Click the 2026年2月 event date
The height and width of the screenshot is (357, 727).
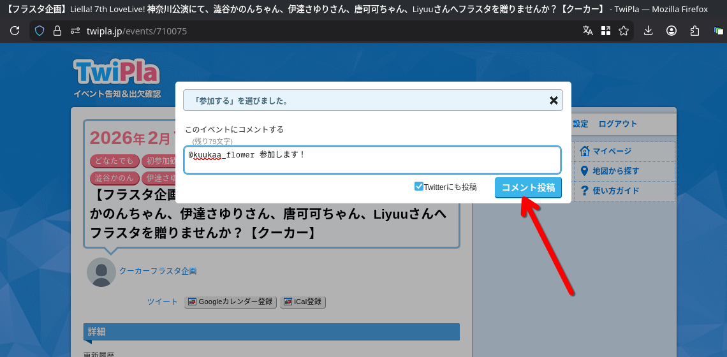coord(131,138)
